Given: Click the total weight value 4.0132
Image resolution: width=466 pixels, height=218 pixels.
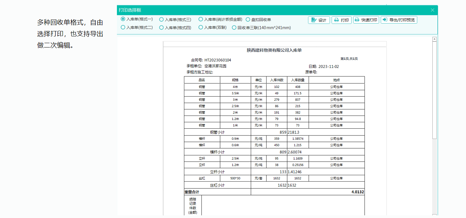Looking at the screenshot, I should point(358,192).
